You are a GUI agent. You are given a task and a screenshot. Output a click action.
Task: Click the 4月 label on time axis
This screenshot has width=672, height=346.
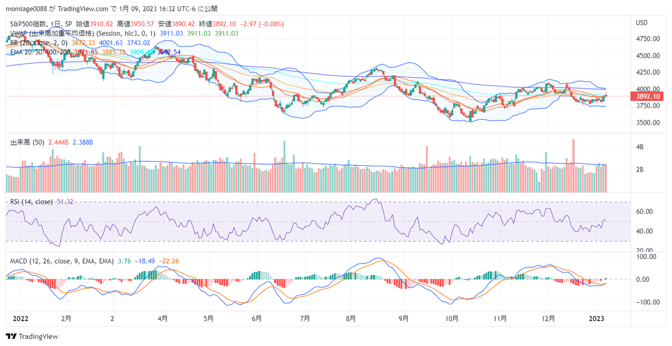click(163, 318)
